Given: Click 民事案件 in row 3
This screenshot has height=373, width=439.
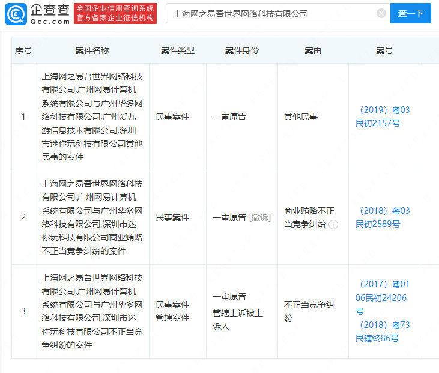Looking at the screenshot, I should [x=172, y=305].
